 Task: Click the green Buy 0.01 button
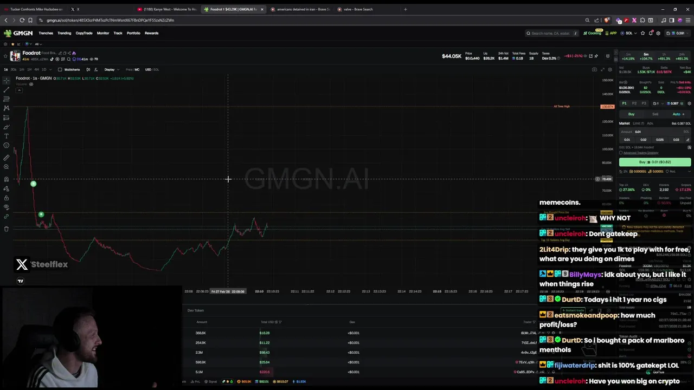point(655,162)
